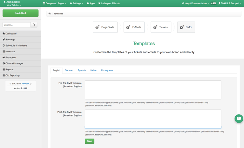The image size is (244, 148).
Task: Click the Quick Book button
Action: [20, 13]
